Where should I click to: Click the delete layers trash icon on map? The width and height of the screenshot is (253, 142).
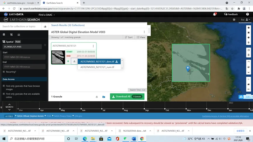click(249, 55)
